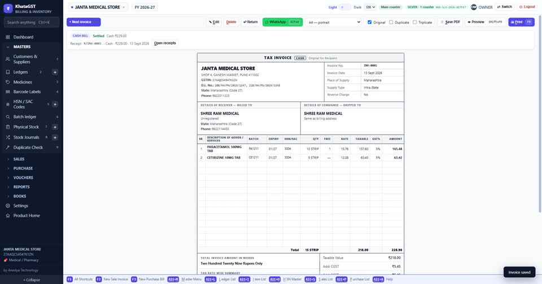Open Physical Stock page

(25, 127)
